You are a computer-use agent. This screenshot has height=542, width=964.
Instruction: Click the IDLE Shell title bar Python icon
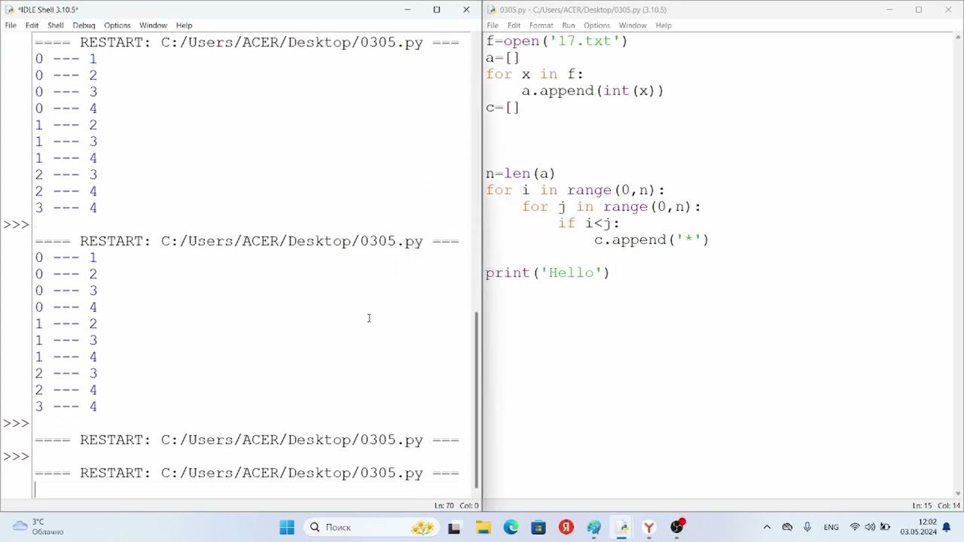coord(9,10)
